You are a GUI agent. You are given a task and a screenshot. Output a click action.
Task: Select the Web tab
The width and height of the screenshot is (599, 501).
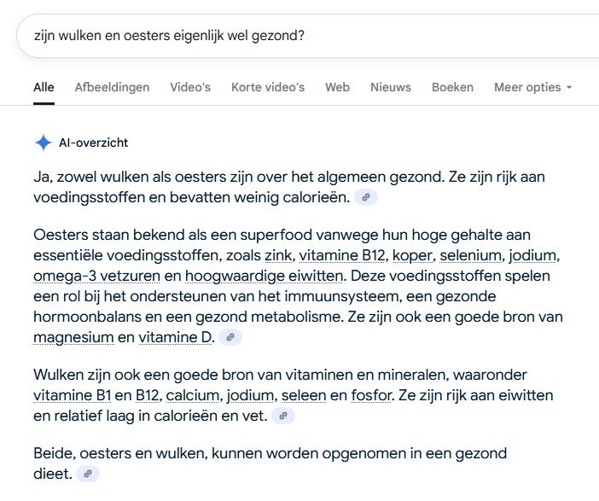click(x=337, y=87)
